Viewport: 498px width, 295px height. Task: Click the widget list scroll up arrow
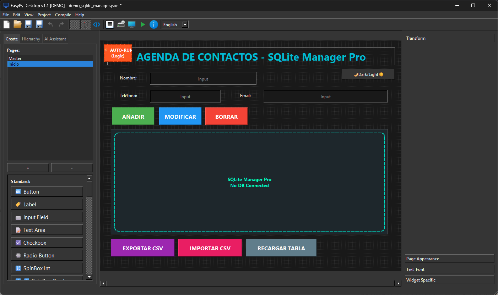[x=90, y=178]
